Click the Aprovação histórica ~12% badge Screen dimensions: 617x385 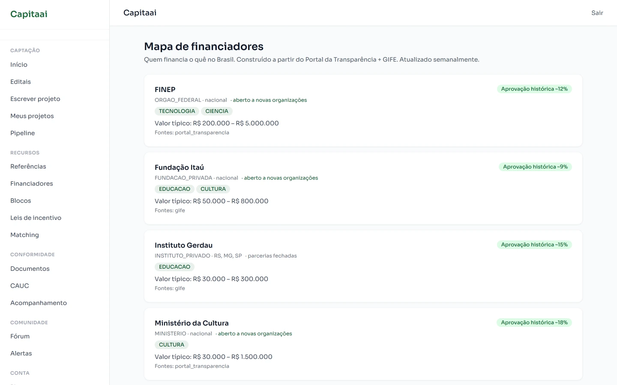tap(534, 89)
